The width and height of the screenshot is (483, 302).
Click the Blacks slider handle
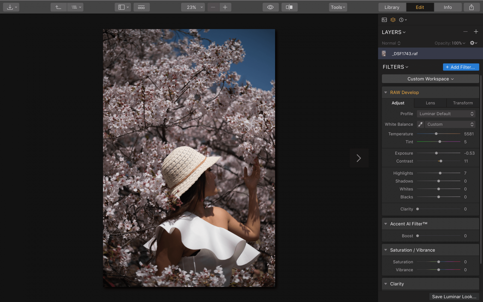click(439, 197)
